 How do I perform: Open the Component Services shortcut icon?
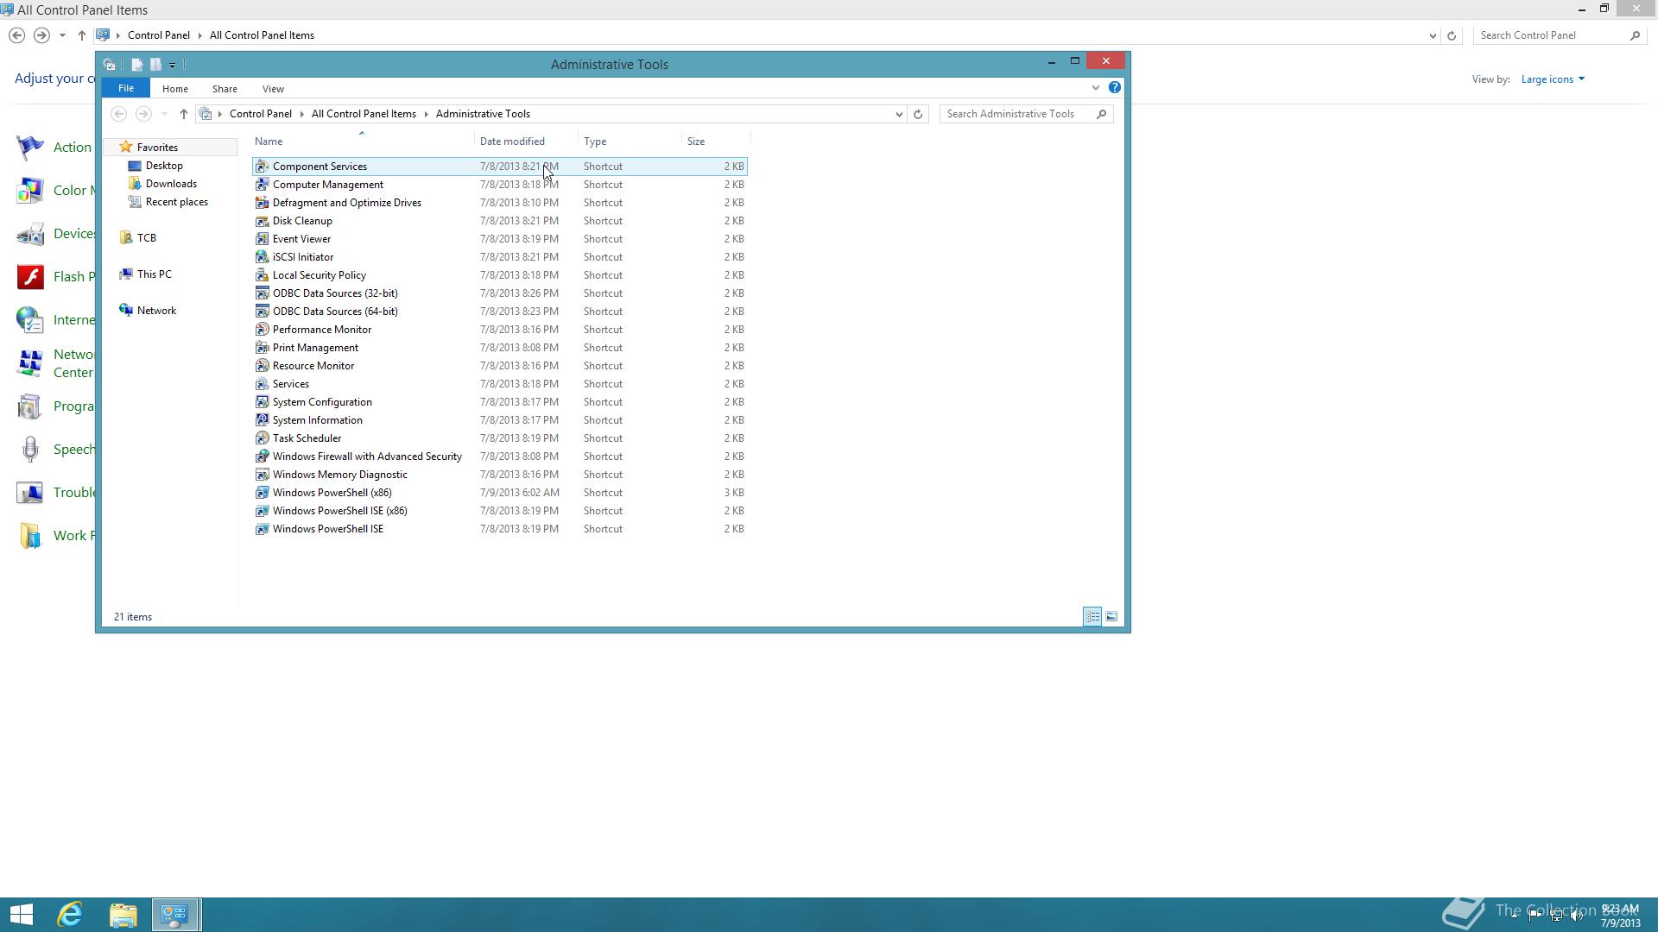[x=262, y=167]
